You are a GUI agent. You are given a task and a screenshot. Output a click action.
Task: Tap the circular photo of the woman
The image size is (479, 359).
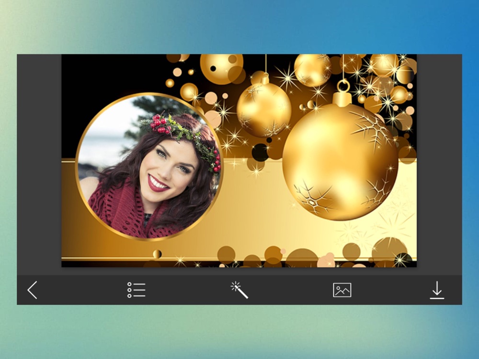[x=149, y=167]
